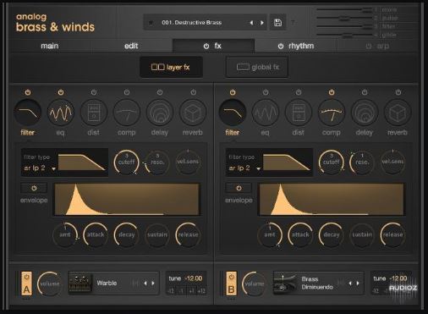Select the comp effect icon in layer B
This screenshot has height=314, width=428.
point(332,113)
